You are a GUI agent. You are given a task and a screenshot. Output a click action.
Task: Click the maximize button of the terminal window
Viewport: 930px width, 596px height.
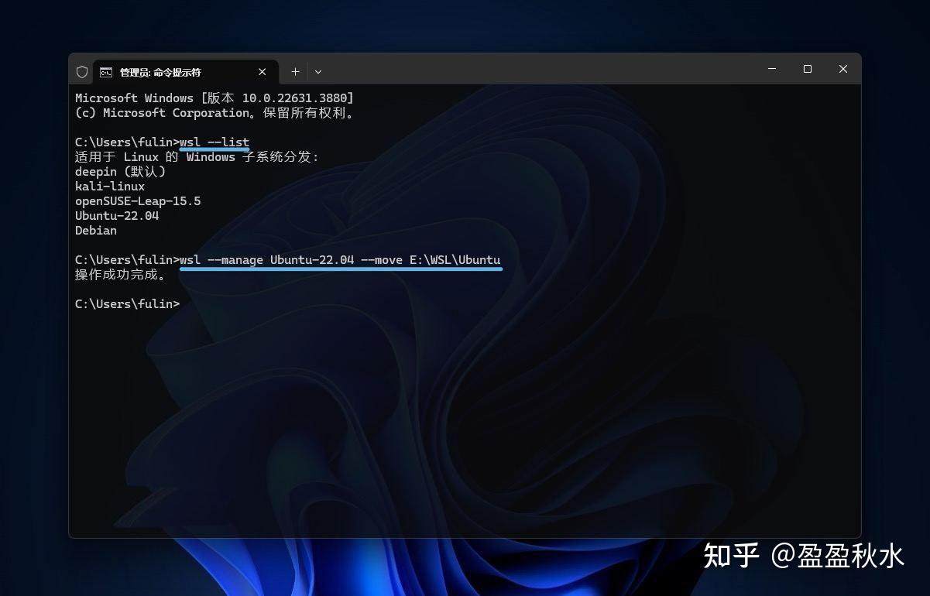808,69
